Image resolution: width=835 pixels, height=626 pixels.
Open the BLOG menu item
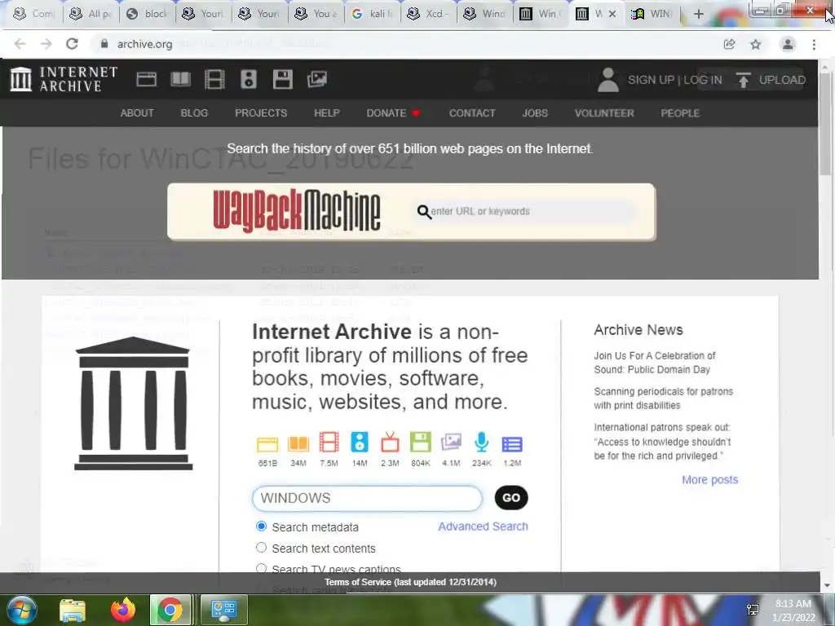coord(194,112)
